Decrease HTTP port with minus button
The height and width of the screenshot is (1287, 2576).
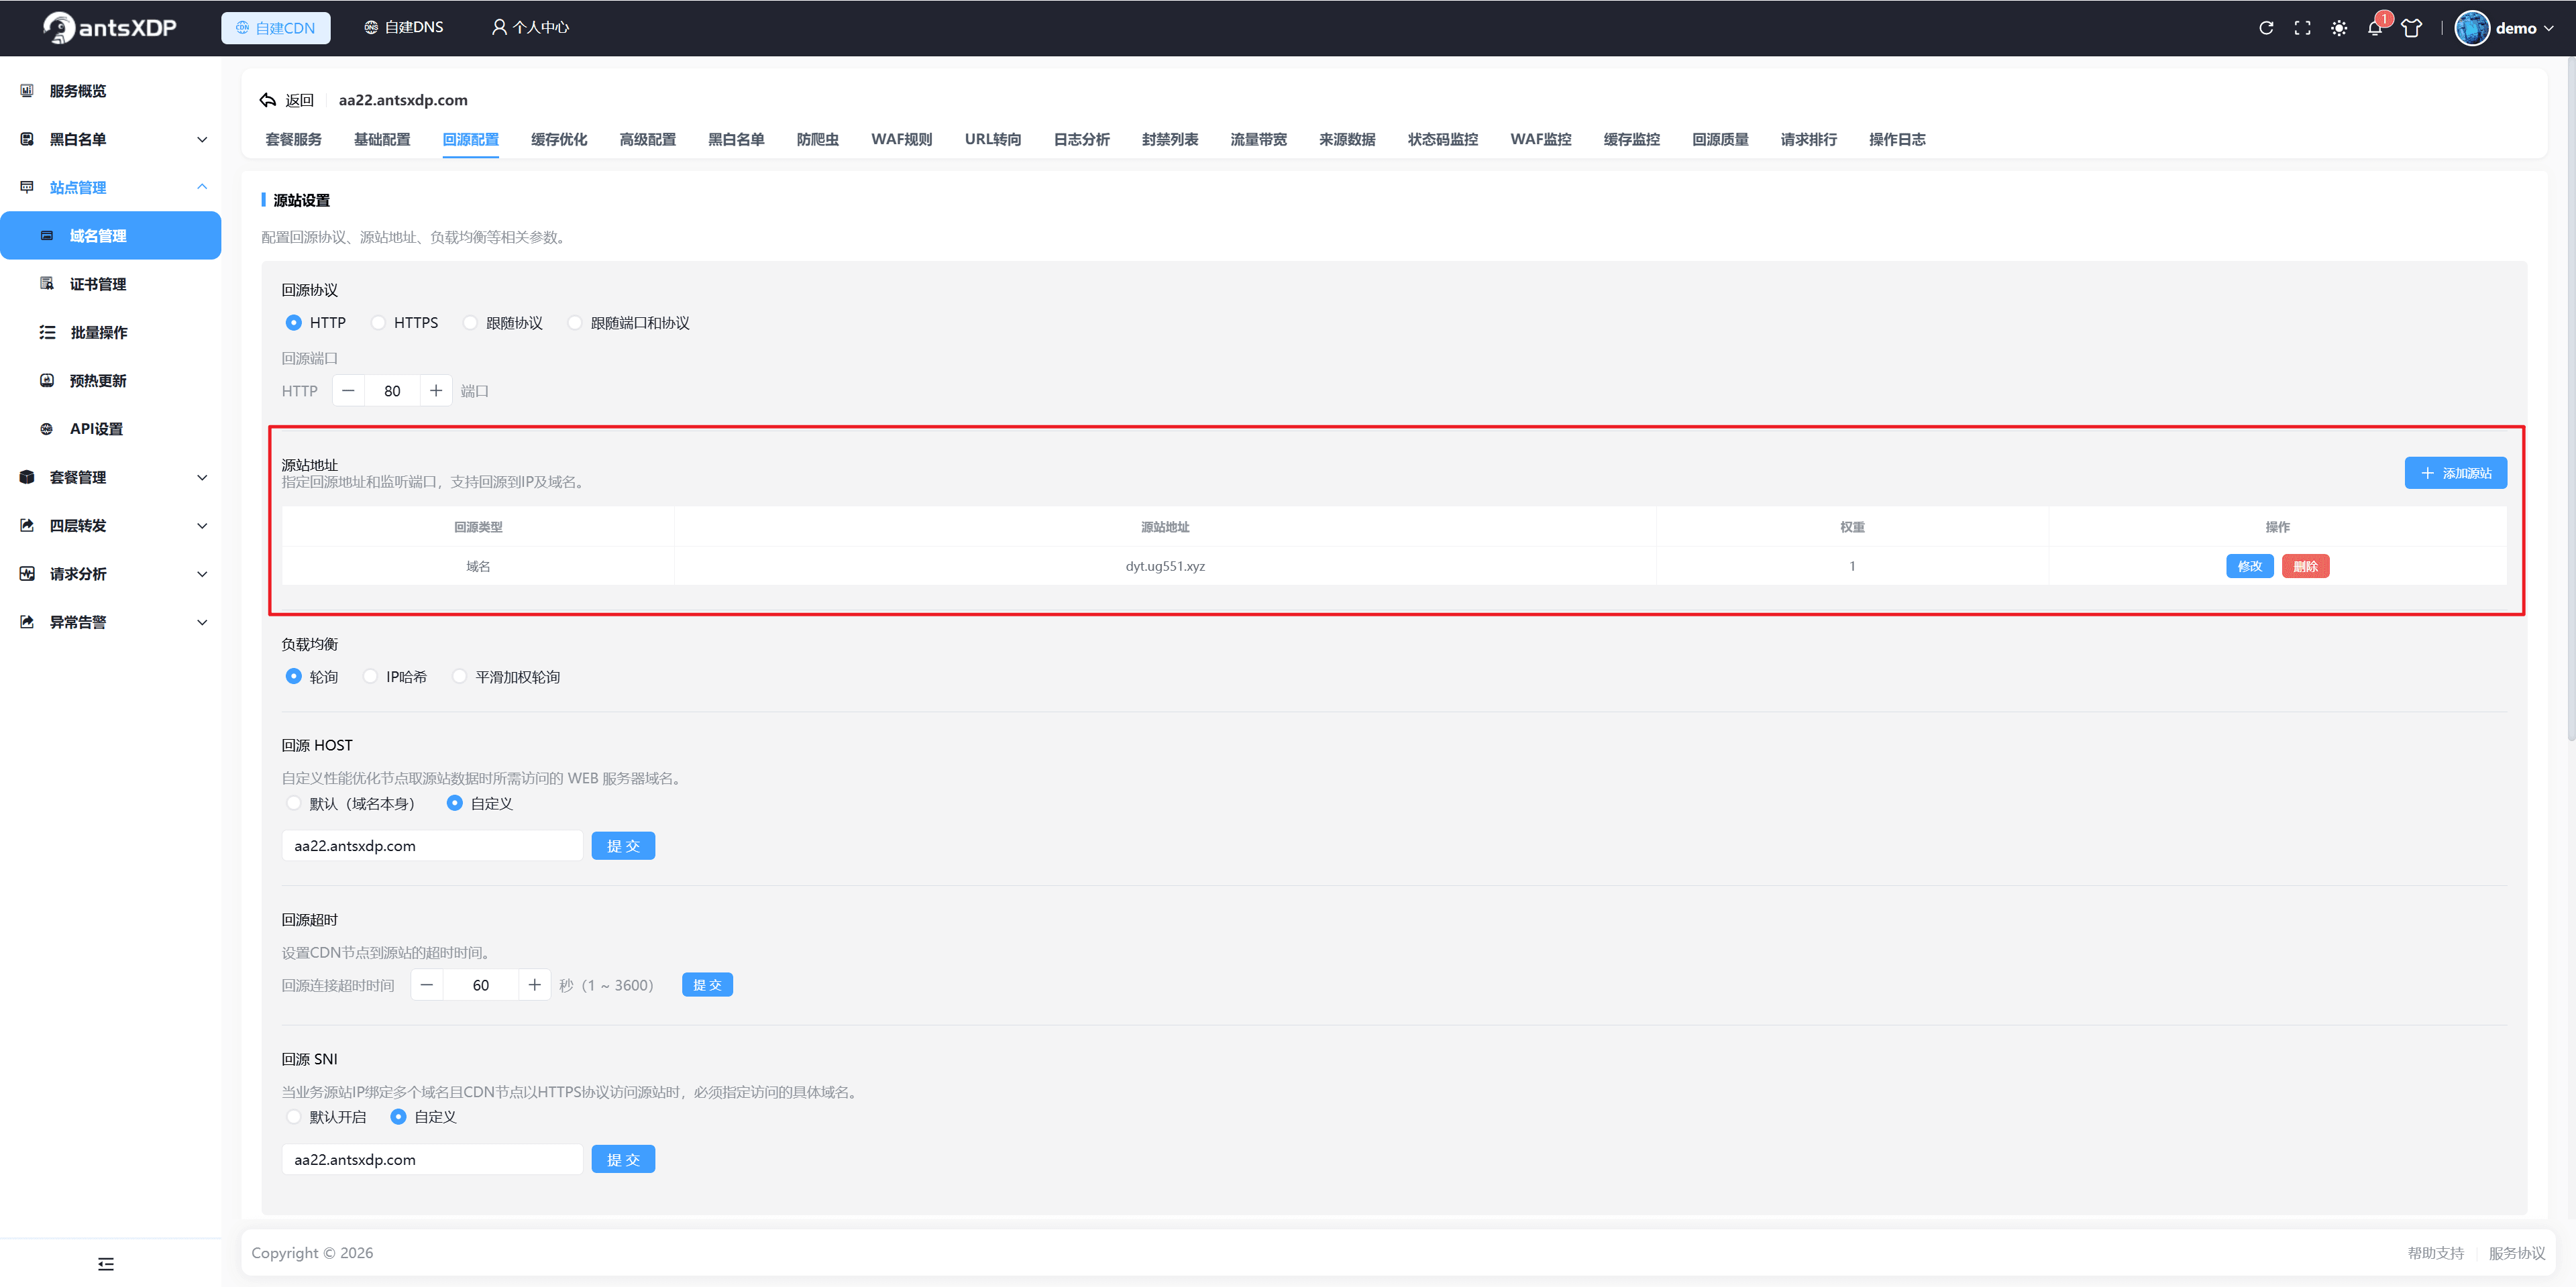(x=348, y=391)
